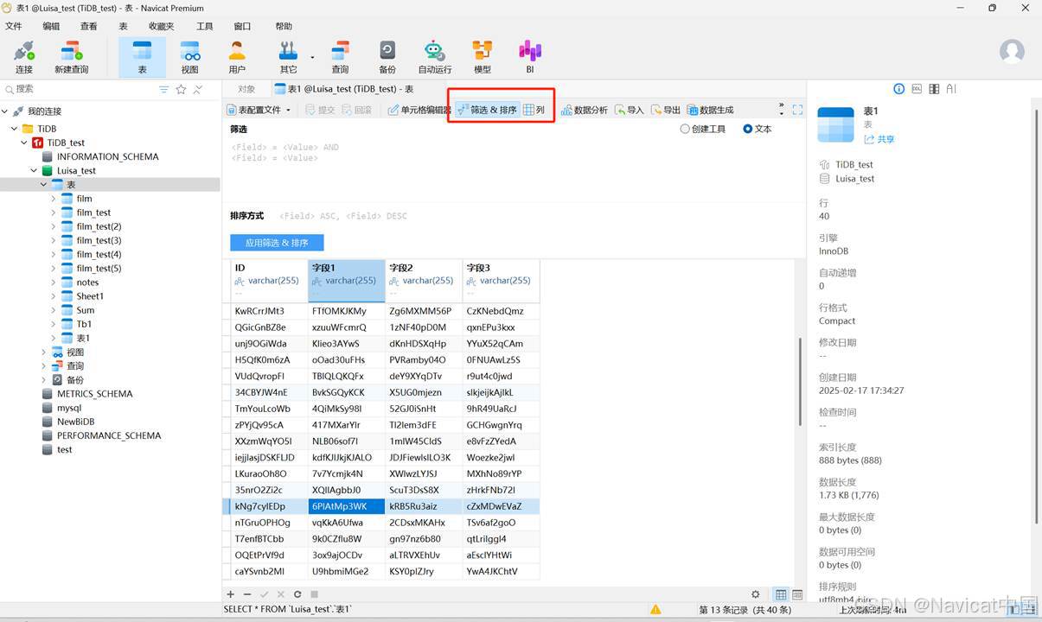Viewport: 1042px width, 622px height.
Task: Open 自动运行 (Automation) in the toolbar
Action: point(434,57)
